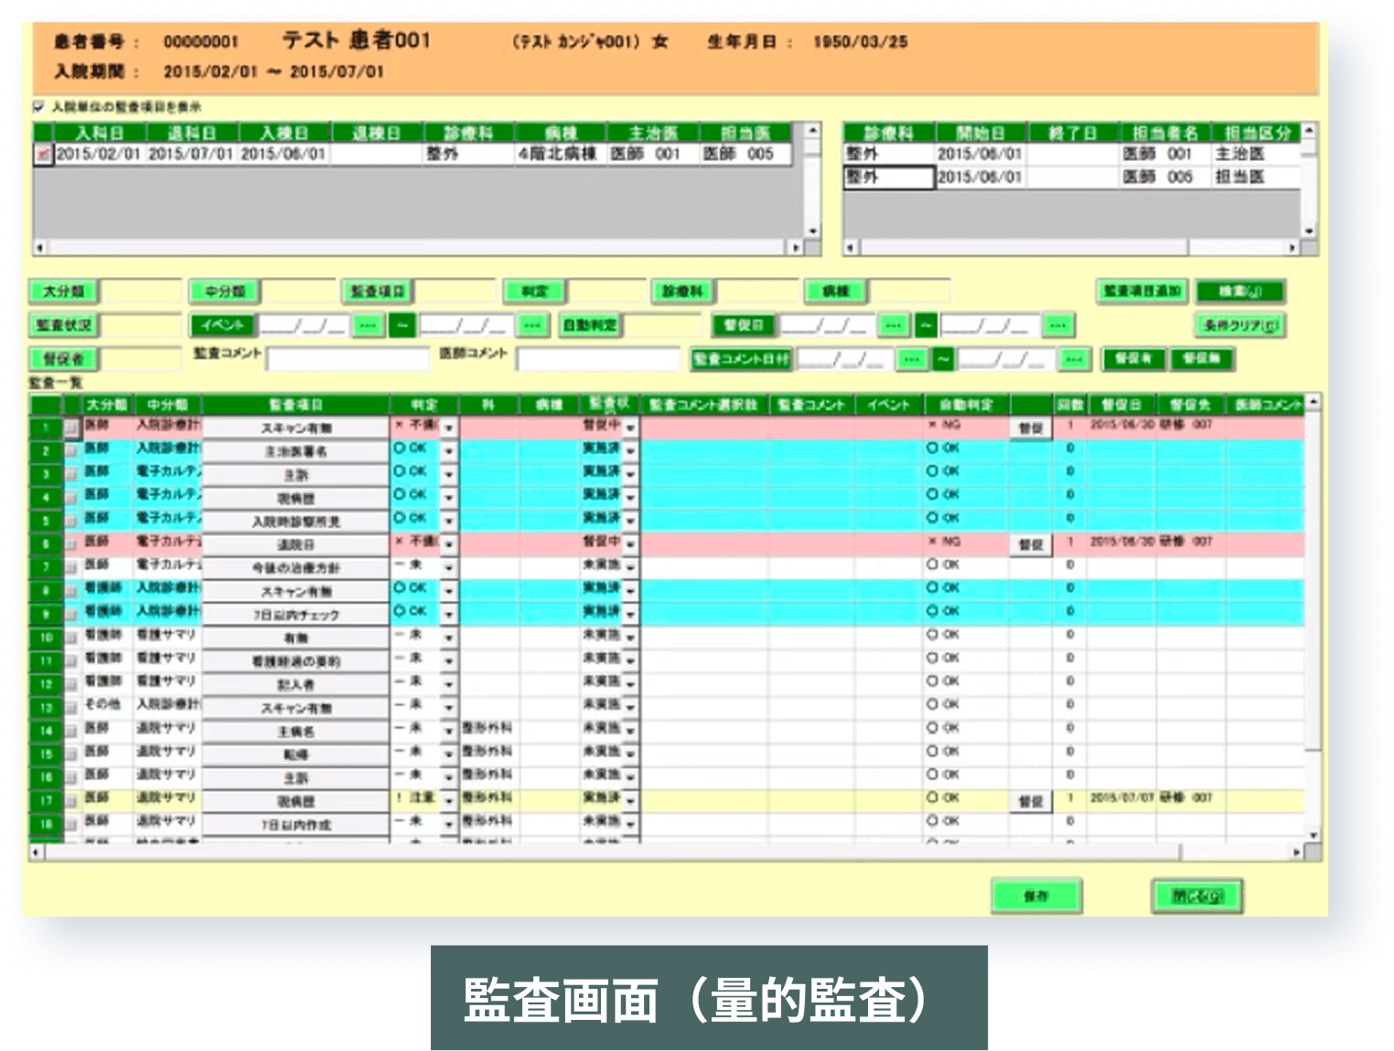This screenshot has height=1051, width=1394.
Task: Open the calendar picker for the first 督促日 date
Action: coord(891,325)
